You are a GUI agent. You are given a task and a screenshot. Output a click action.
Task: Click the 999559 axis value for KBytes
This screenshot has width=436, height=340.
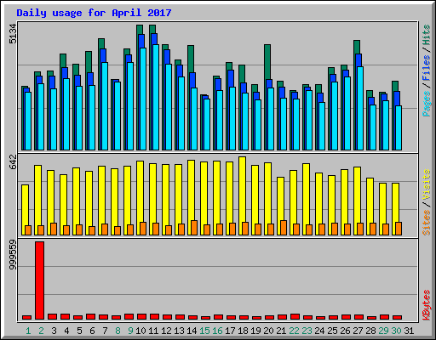[13, 255]
